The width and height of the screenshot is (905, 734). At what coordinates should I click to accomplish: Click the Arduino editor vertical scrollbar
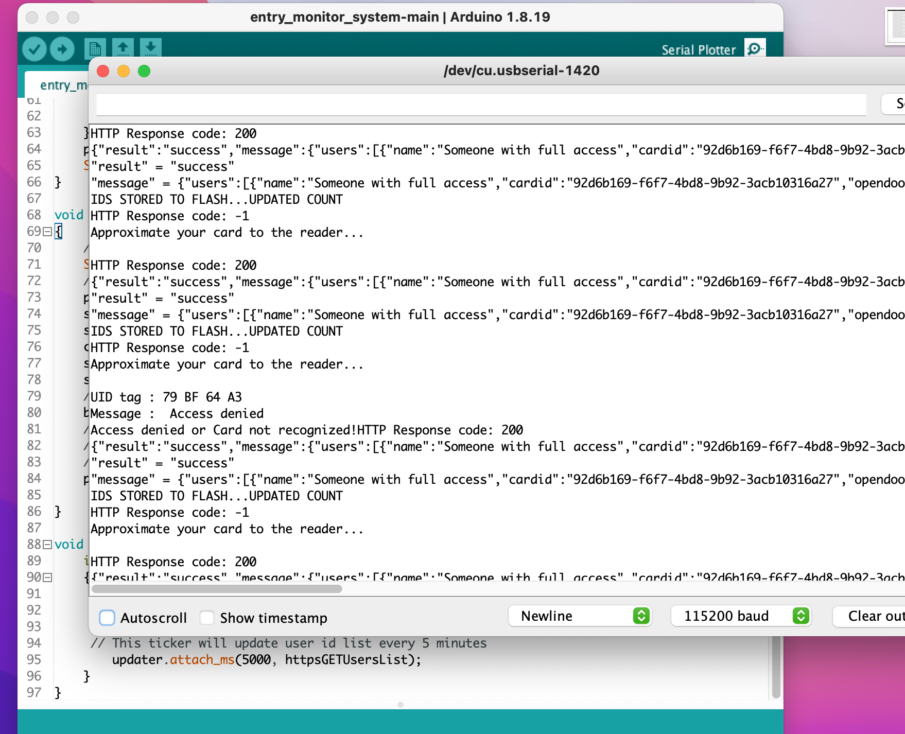pos(776,667)
